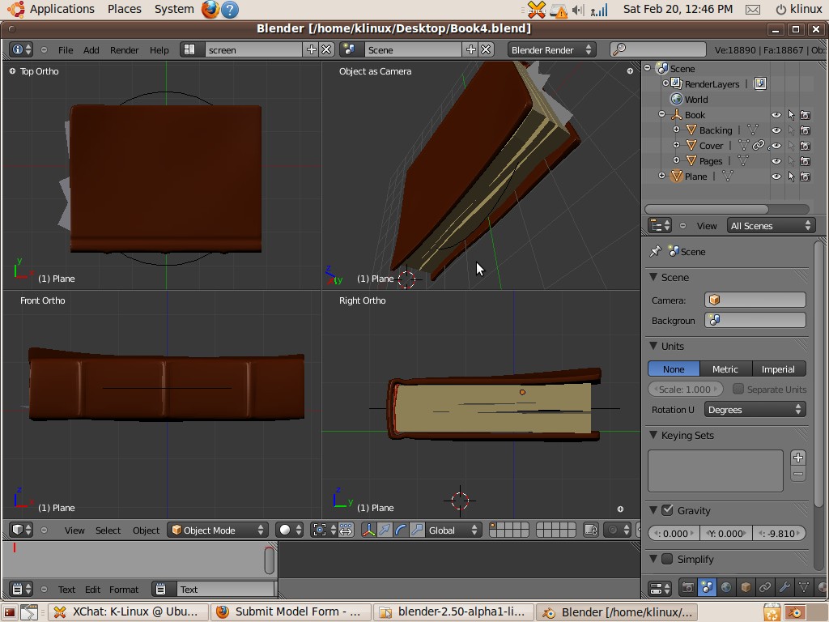Collapse the Book hierarchy in the Outliner

click(x=661, y=115)
